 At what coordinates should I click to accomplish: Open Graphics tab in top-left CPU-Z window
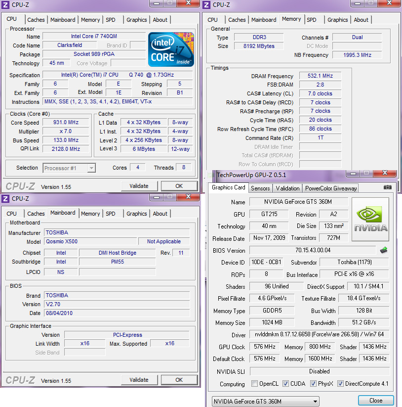137,20
